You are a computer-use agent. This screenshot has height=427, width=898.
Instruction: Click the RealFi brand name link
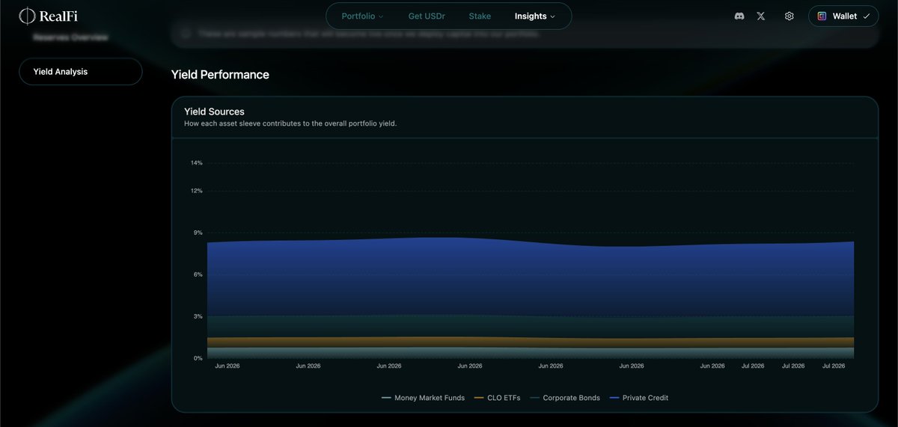point(58,16)
